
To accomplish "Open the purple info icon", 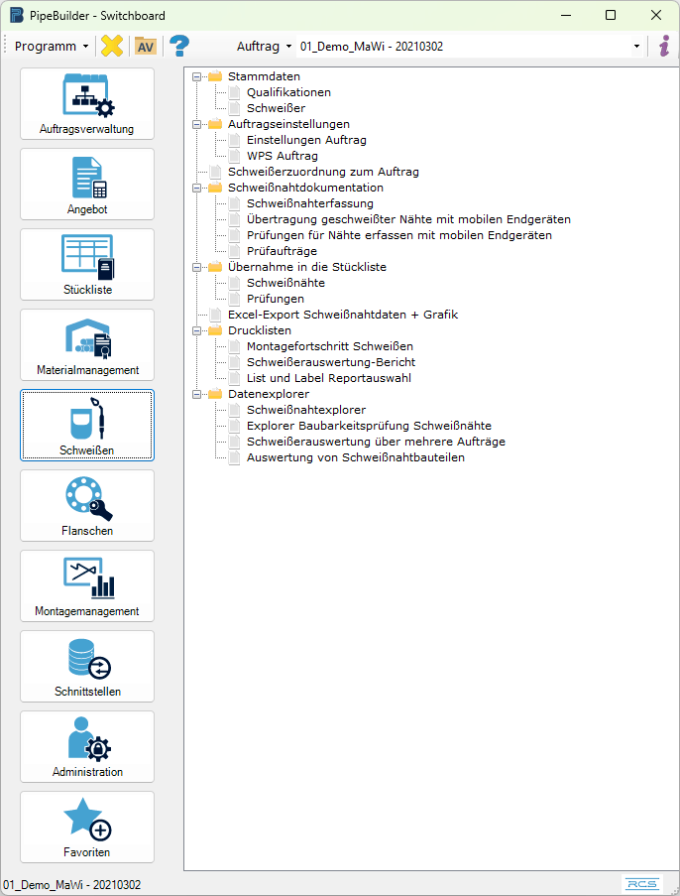I will [664, 46].
